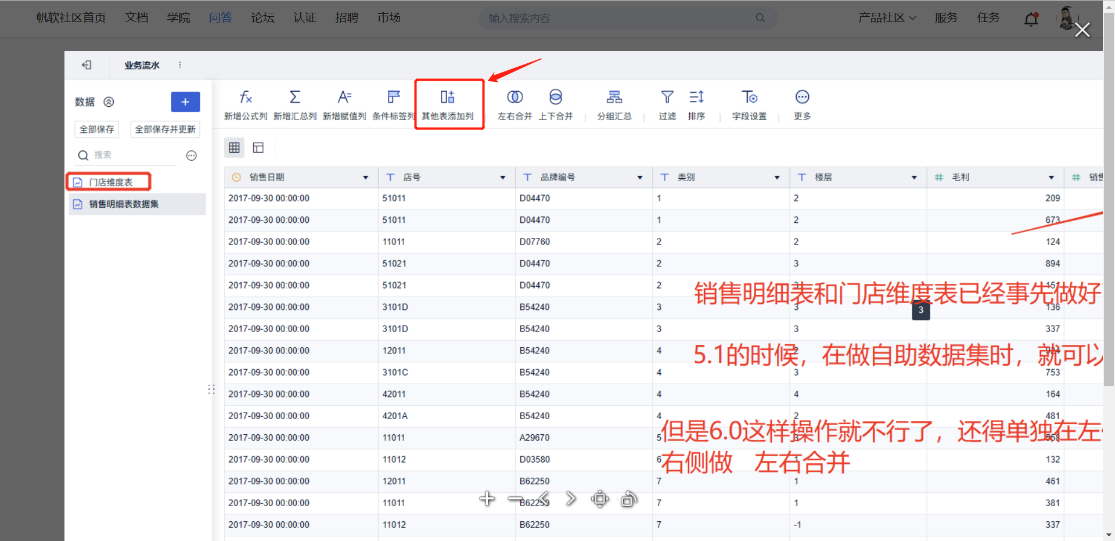Go to 帆软社区首页
This screenshot has width=1115, height=541.
(x=71, y=18)
